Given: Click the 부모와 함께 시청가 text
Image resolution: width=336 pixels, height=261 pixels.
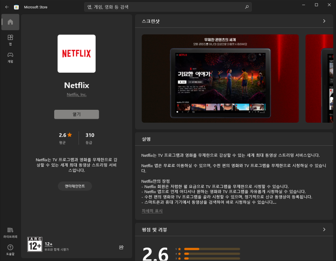Looking at the screenshot, I should 57,250.
